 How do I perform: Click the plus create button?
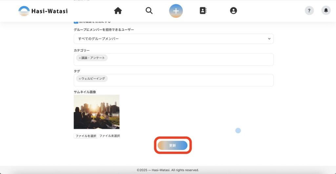coord(176,11)
